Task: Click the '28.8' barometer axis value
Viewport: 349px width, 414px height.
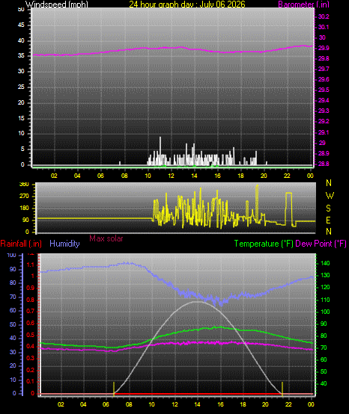Action: pyautogui.click(x=324, y=164)
